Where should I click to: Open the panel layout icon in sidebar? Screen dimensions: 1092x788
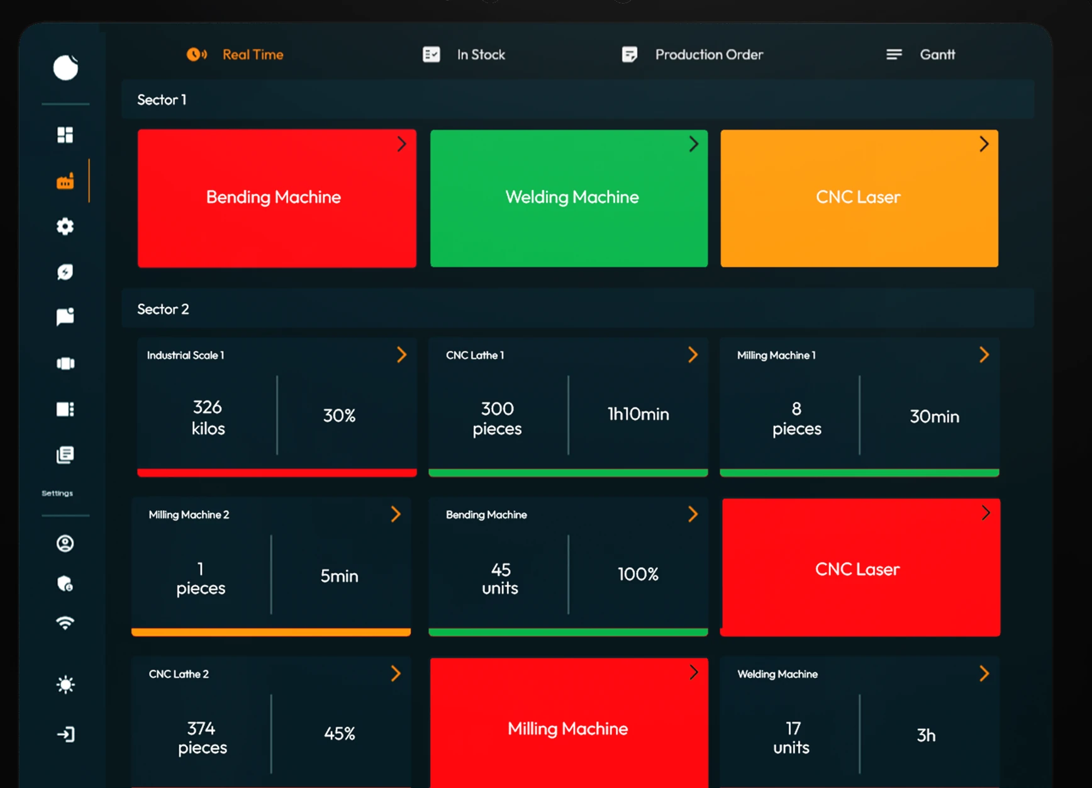[x=65, y=409]
